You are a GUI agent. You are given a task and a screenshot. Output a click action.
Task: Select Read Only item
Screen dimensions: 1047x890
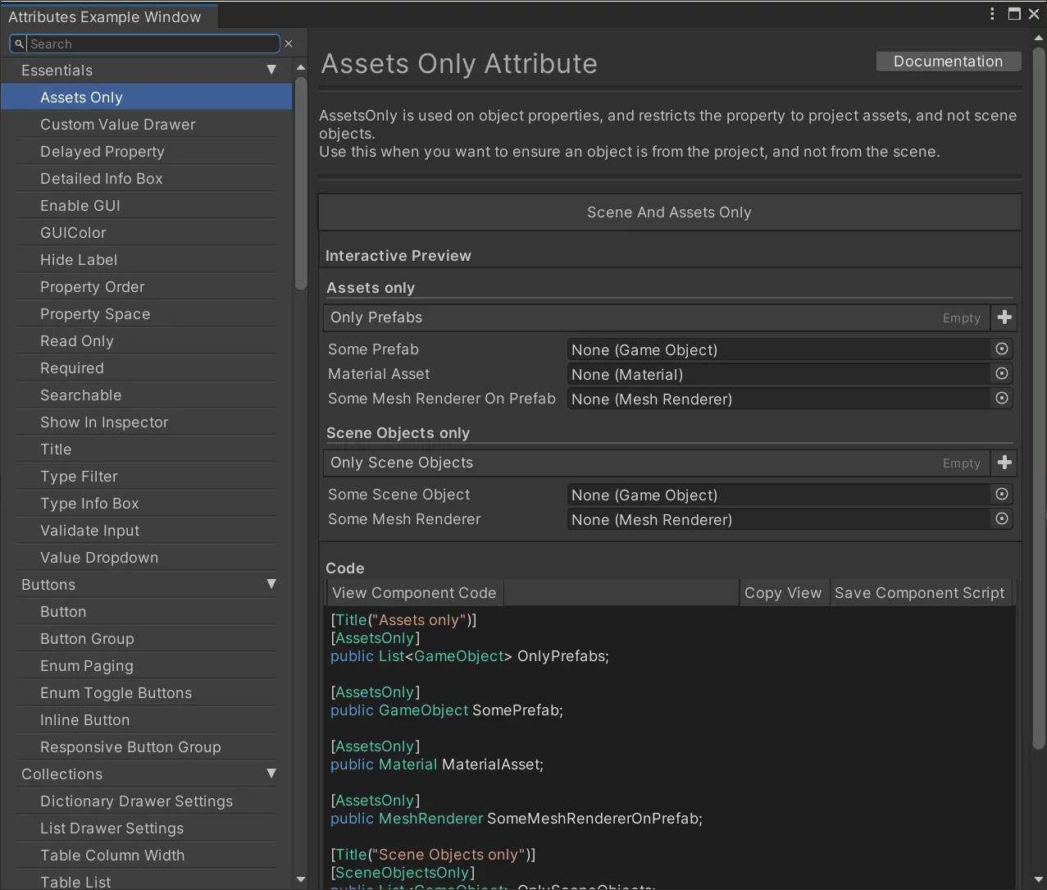click(147, 341)
